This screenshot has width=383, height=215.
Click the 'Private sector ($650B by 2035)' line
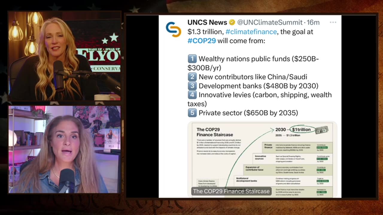pos(243,113)
